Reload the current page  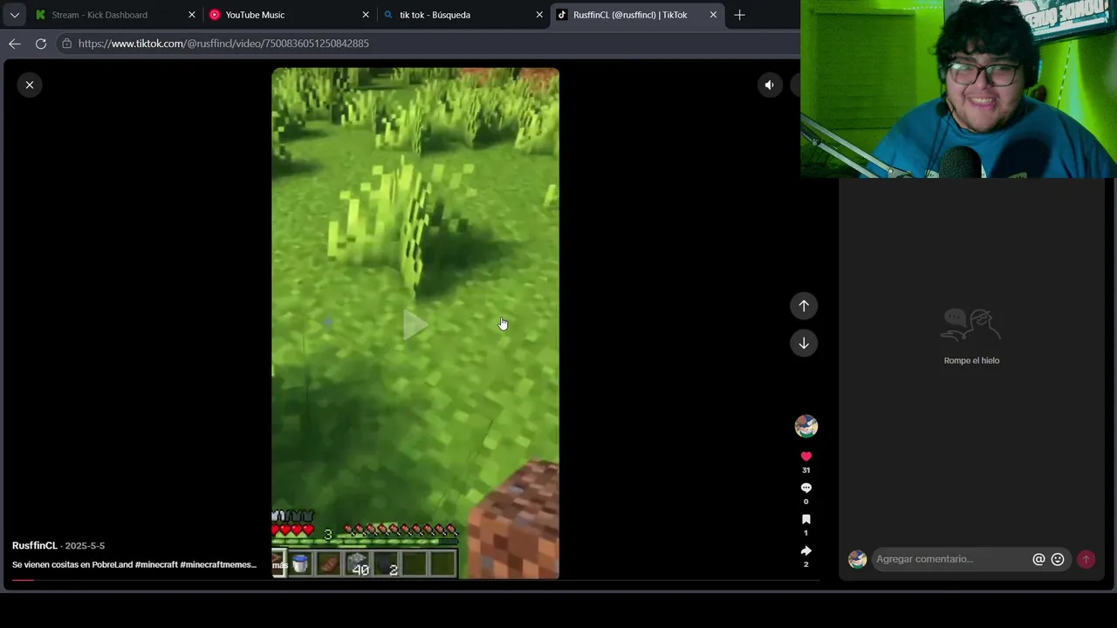41,44
